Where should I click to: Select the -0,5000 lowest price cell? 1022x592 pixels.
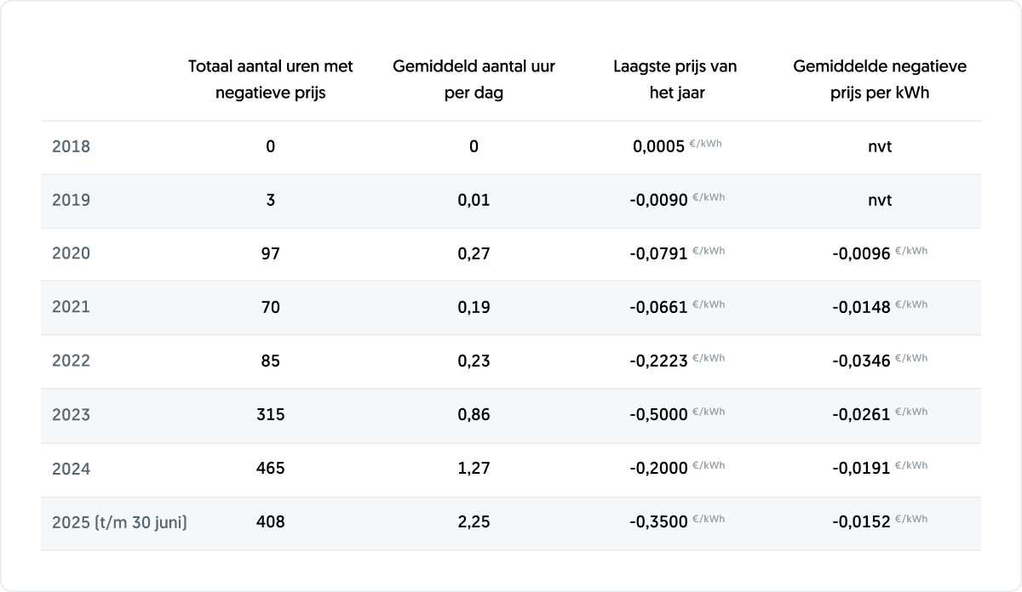(x=659, y=415)
